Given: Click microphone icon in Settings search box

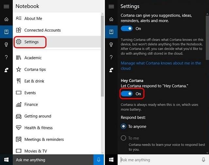Looking at the screenshot, I should (x=203, y=159).
